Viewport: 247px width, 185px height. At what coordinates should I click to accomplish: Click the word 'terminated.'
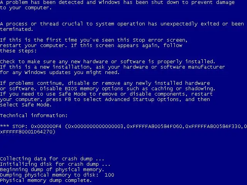tap(16, 29)
